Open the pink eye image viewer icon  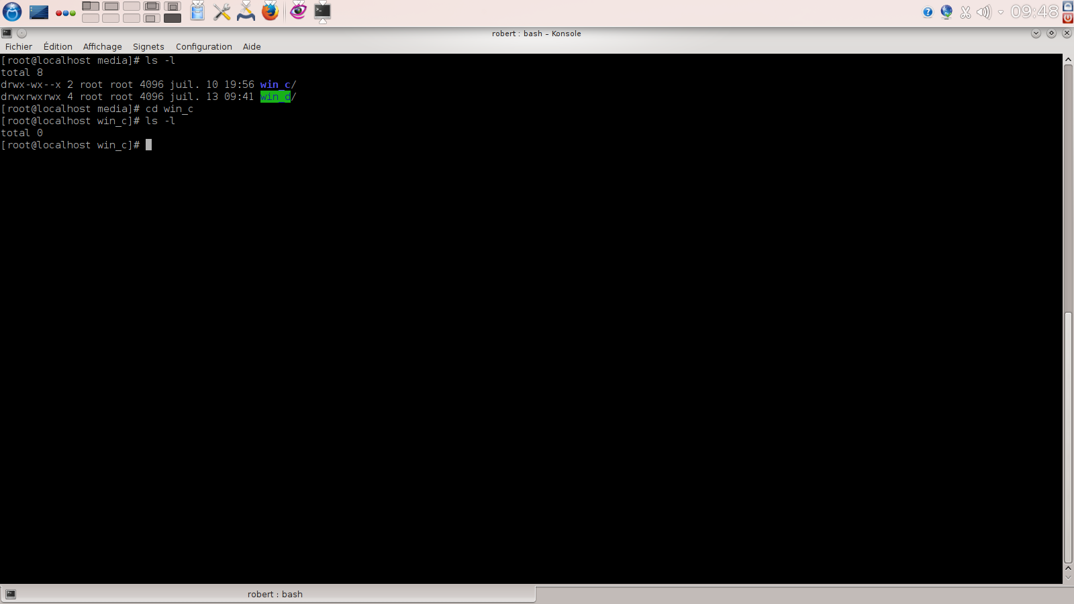tap(298, 11)
